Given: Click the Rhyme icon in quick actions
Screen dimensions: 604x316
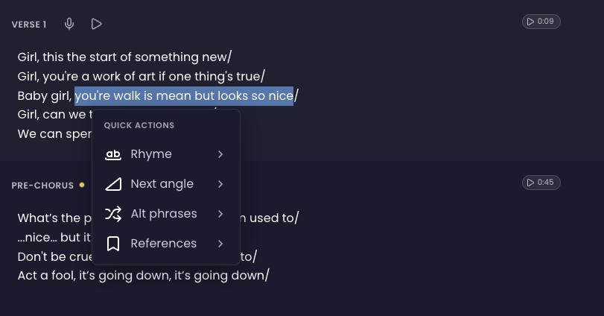Looking at the screenshot, I should point(113,154).
